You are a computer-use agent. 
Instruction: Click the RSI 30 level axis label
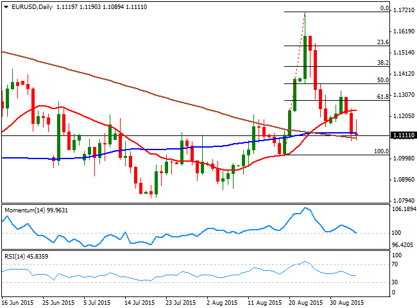[x=396, y=282]
